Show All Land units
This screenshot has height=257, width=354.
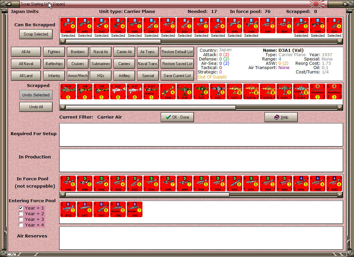pyautogui.click(x=26, y=76)
